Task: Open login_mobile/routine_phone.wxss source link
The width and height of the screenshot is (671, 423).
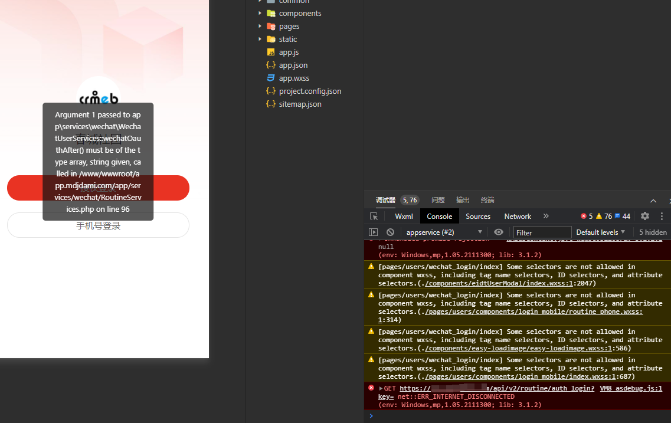Action: click(x=533, y=312)
